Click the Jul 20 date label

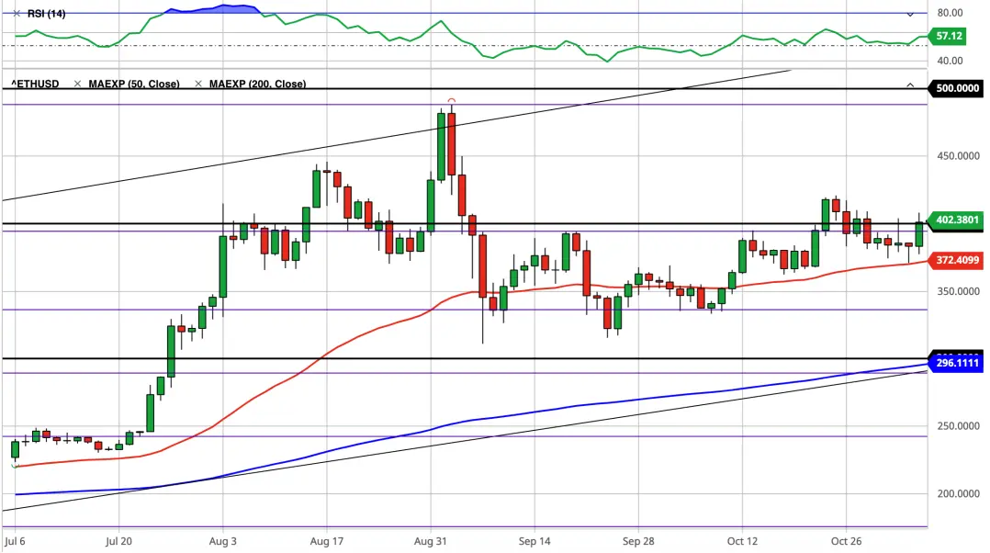(118, 542)
